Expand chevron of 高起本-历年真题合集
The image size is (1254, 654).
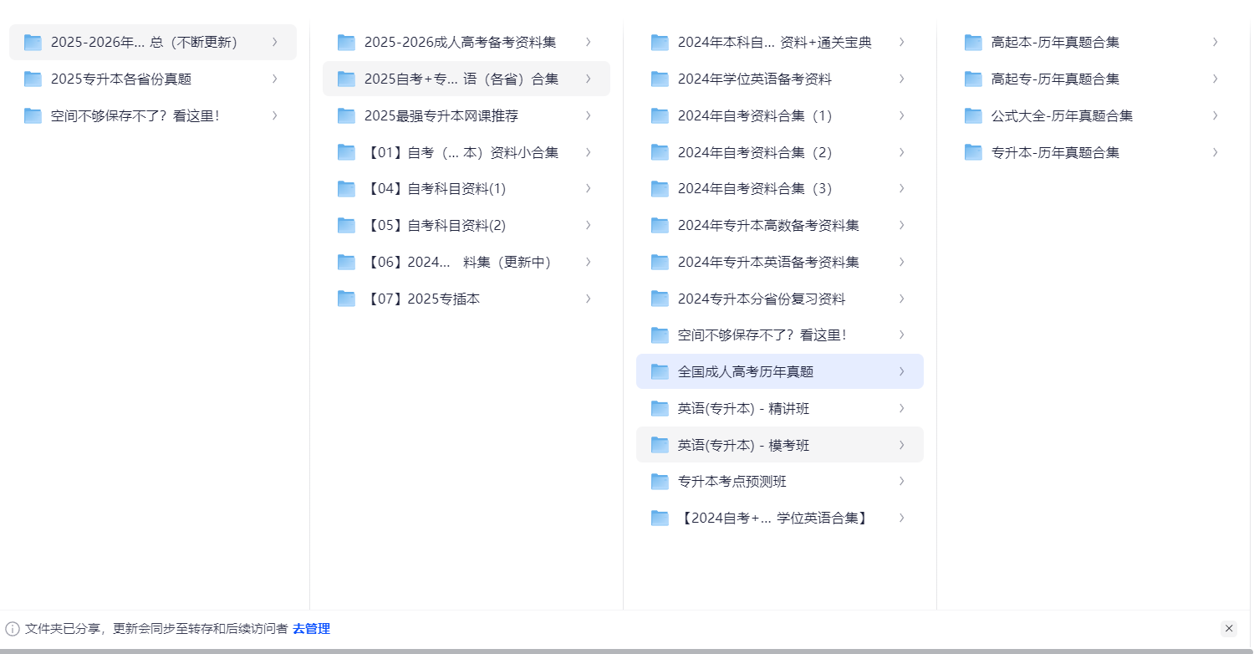coord(1215,42)
